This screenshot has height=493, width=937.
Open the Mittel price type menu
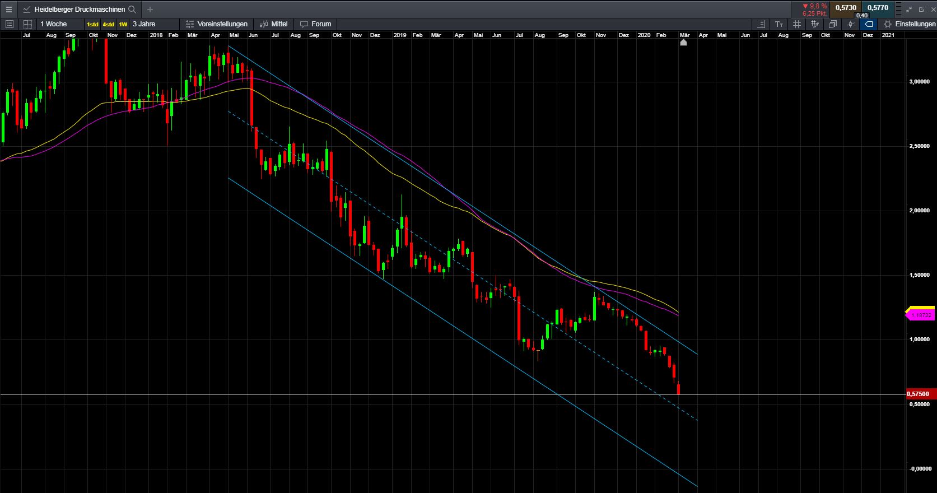pyautogui.click(x=274, y=24)
